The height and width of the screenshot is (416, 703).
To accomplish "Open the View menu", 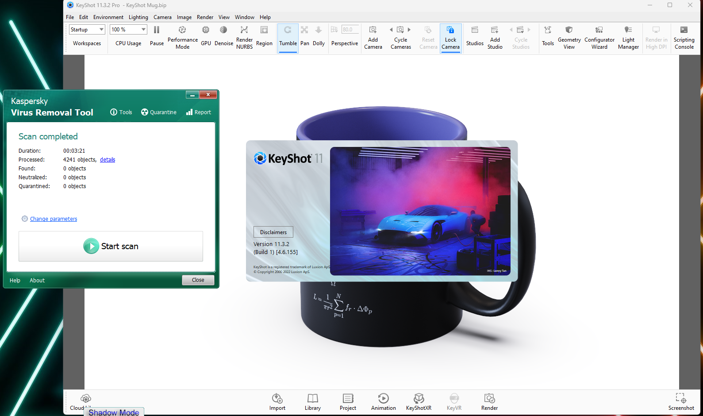I will (x=224, y=17).
